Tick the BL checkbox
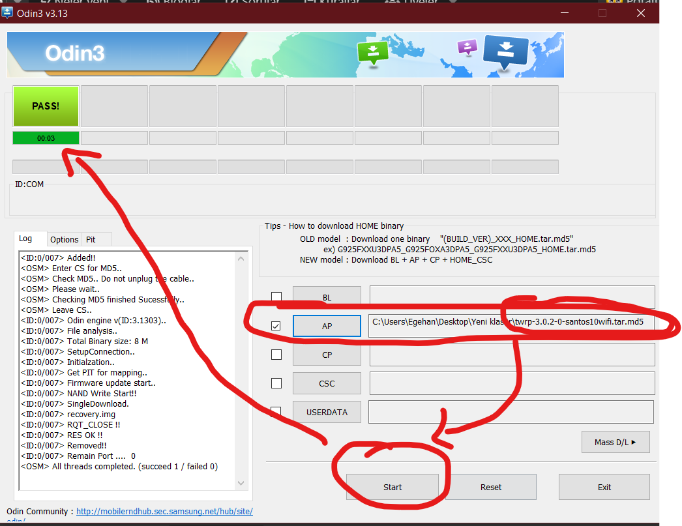This screenshot has width=682, height=526. [x=276, y=297]
